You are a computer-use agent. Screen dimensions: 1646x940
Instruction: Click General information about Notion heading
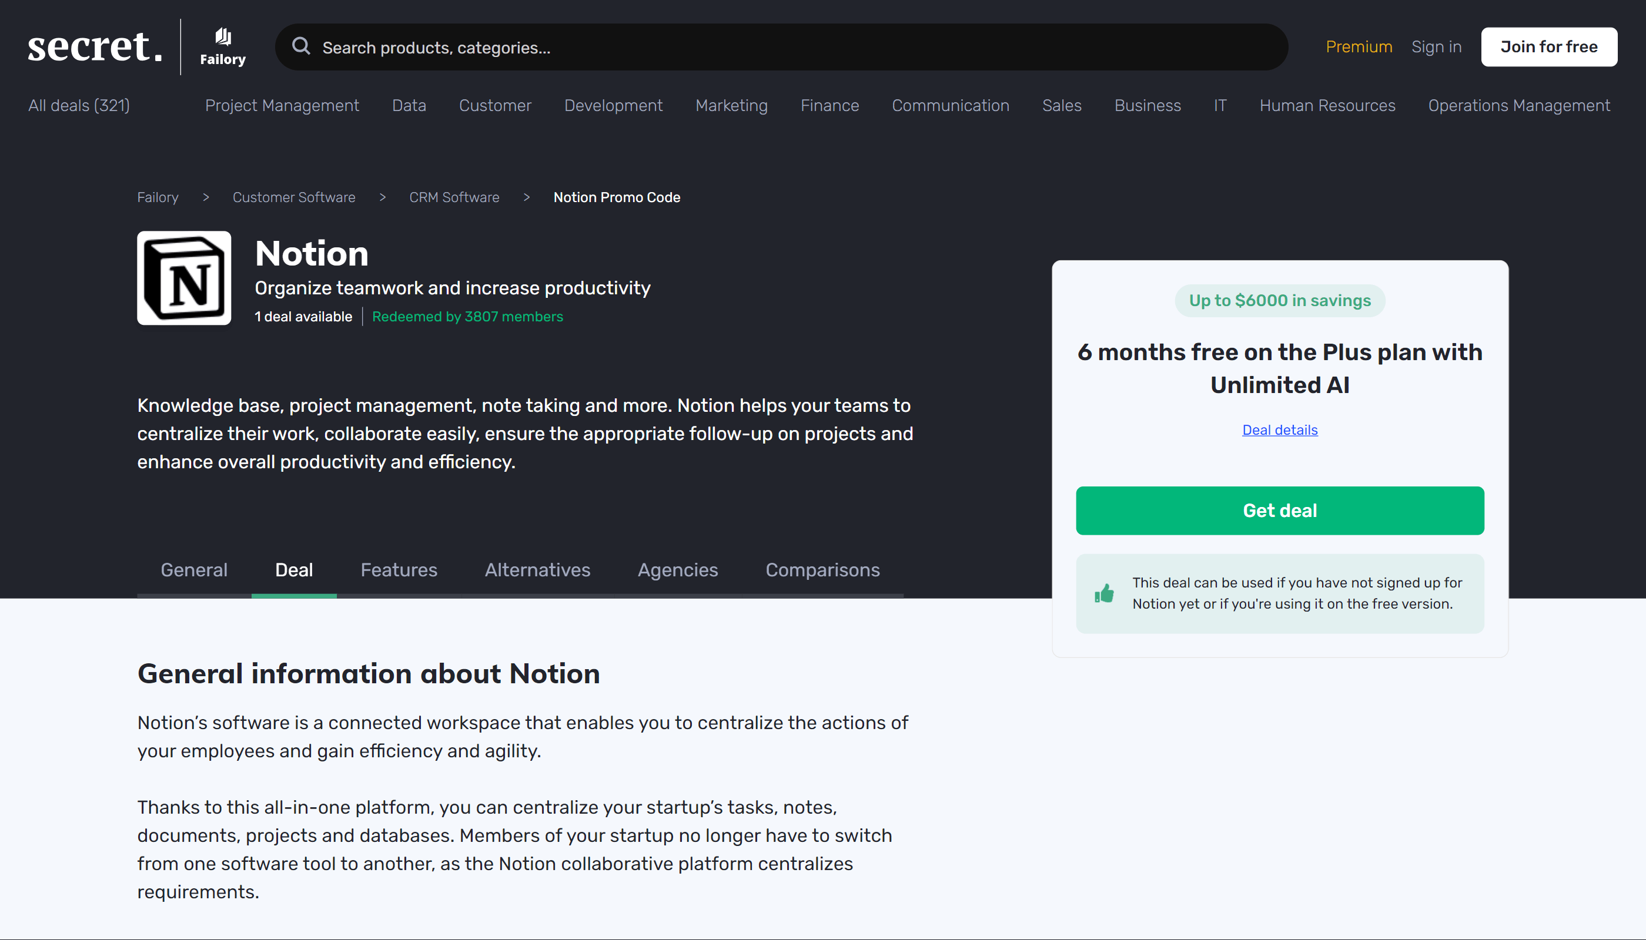point(368,673)
